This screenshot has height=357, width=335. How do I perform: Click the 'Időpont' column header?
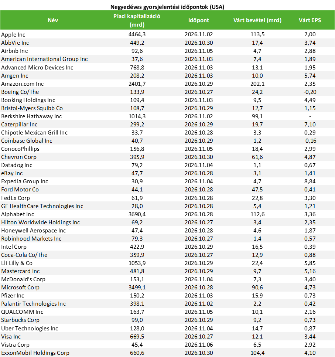(199, 20)
